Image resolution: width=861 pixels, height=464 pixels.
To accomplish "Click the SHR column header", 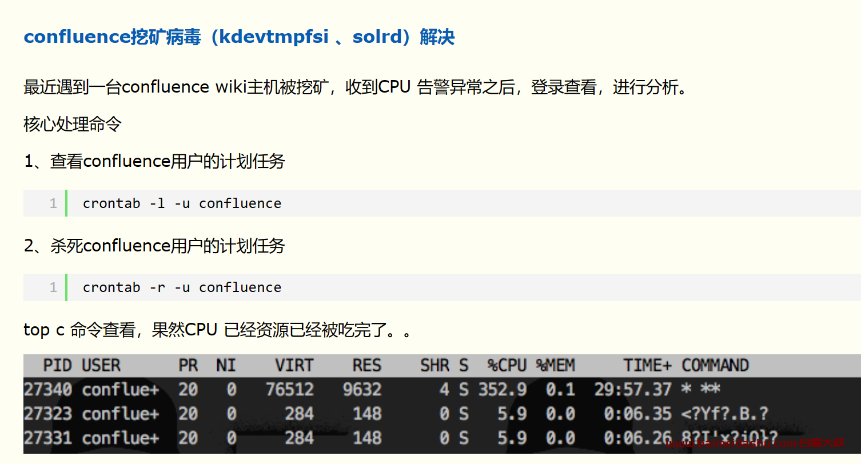I will 435,366.
